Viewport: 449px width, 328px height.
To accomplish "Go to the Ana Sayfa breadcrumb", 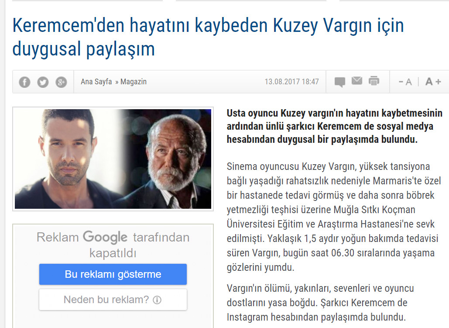I will click(x=96, y=82).
